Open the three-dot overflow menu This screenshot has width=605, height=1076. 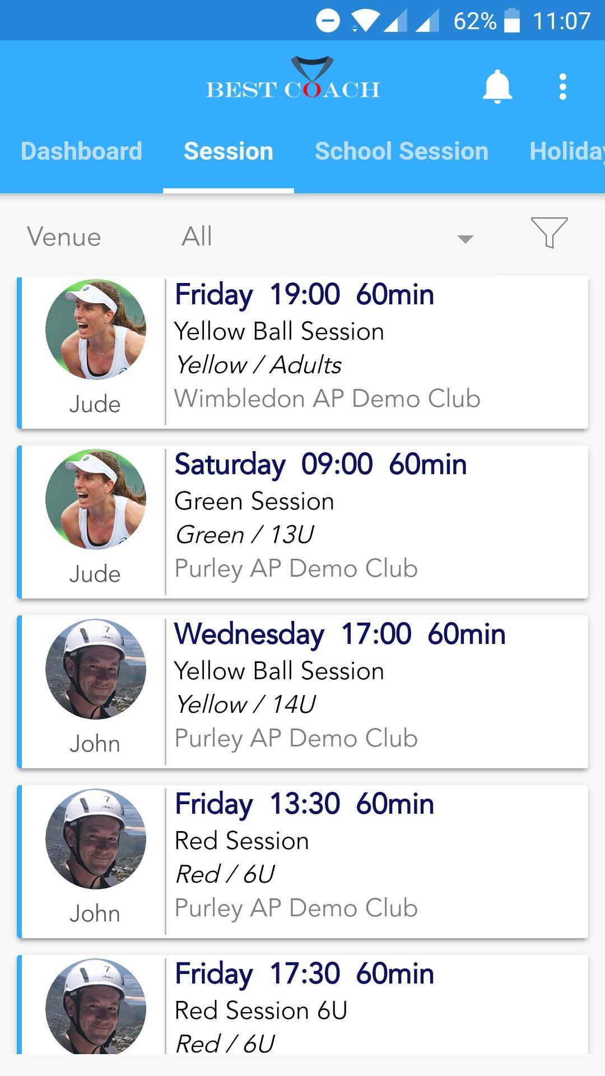click(x=563, y=87)
